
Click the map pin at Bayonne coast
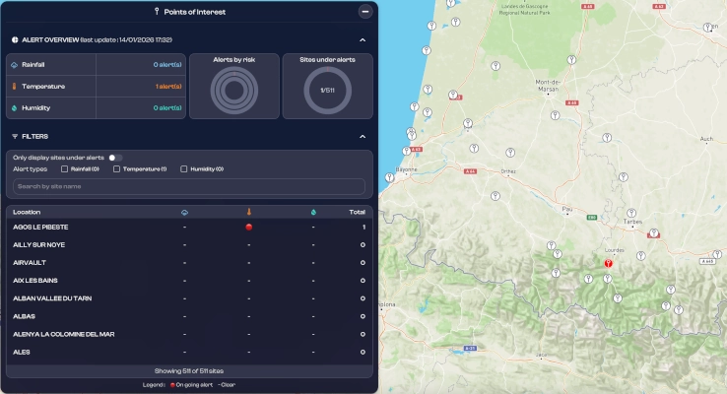389,177
